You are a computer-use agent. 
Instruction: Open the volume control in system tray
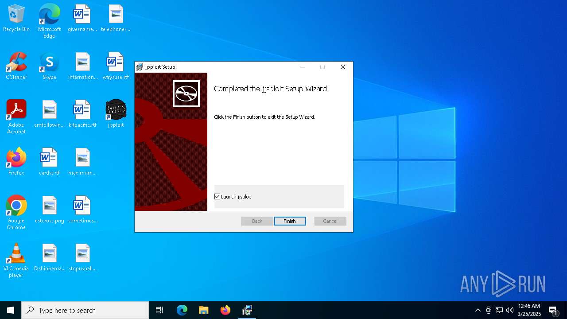coord(510,310)
